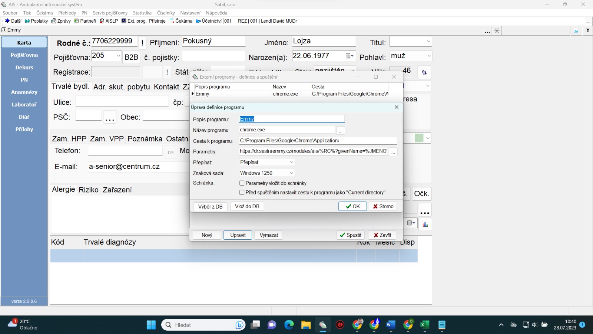This screenshot has height=334, width=593.
Task: Click the Popis programu input field
Action: [x=292, y=119]
